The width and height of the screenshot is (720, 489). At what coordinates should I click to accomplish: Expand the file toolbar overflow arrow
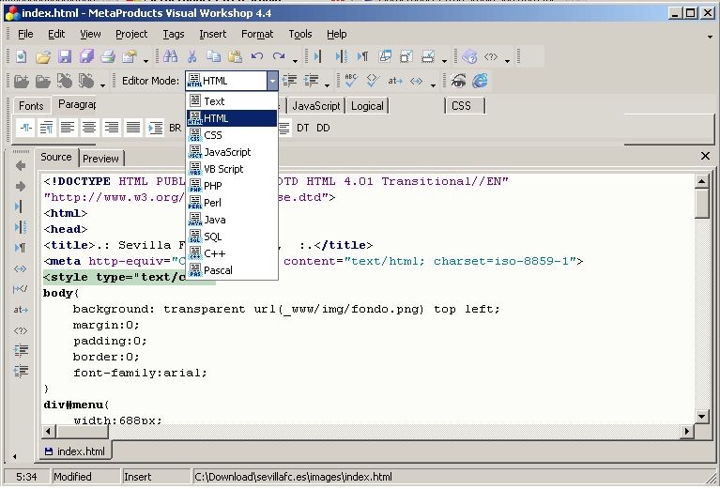pos(146,60)
